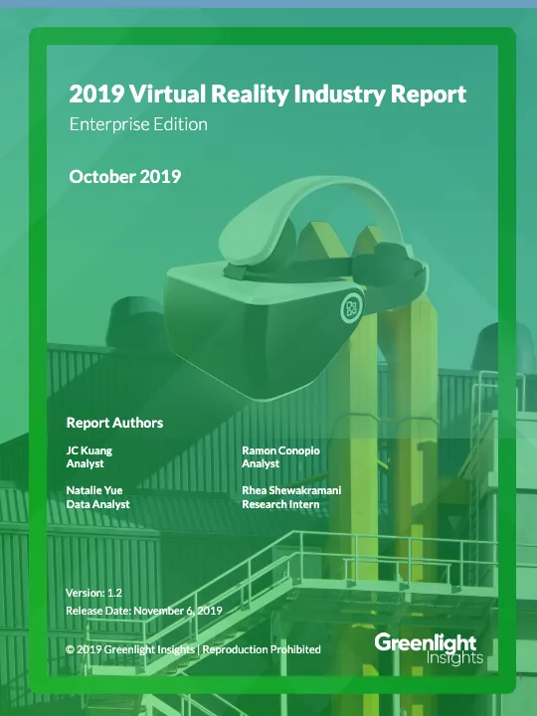537x716 pixels.
Task: Click the "2019 Virtual Reality Industry Report" title
Action: point(268,93)
